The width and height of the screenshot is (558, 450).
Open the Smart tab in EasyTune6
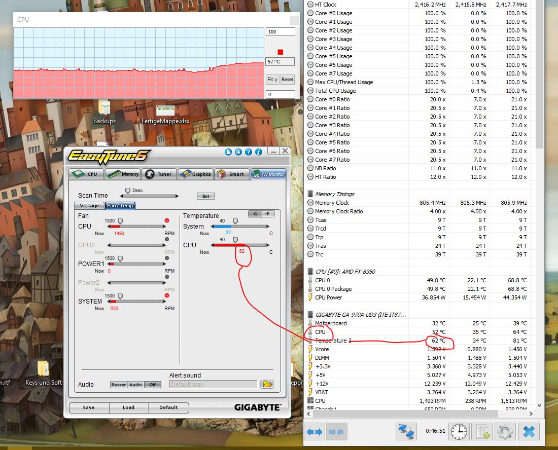232,174
